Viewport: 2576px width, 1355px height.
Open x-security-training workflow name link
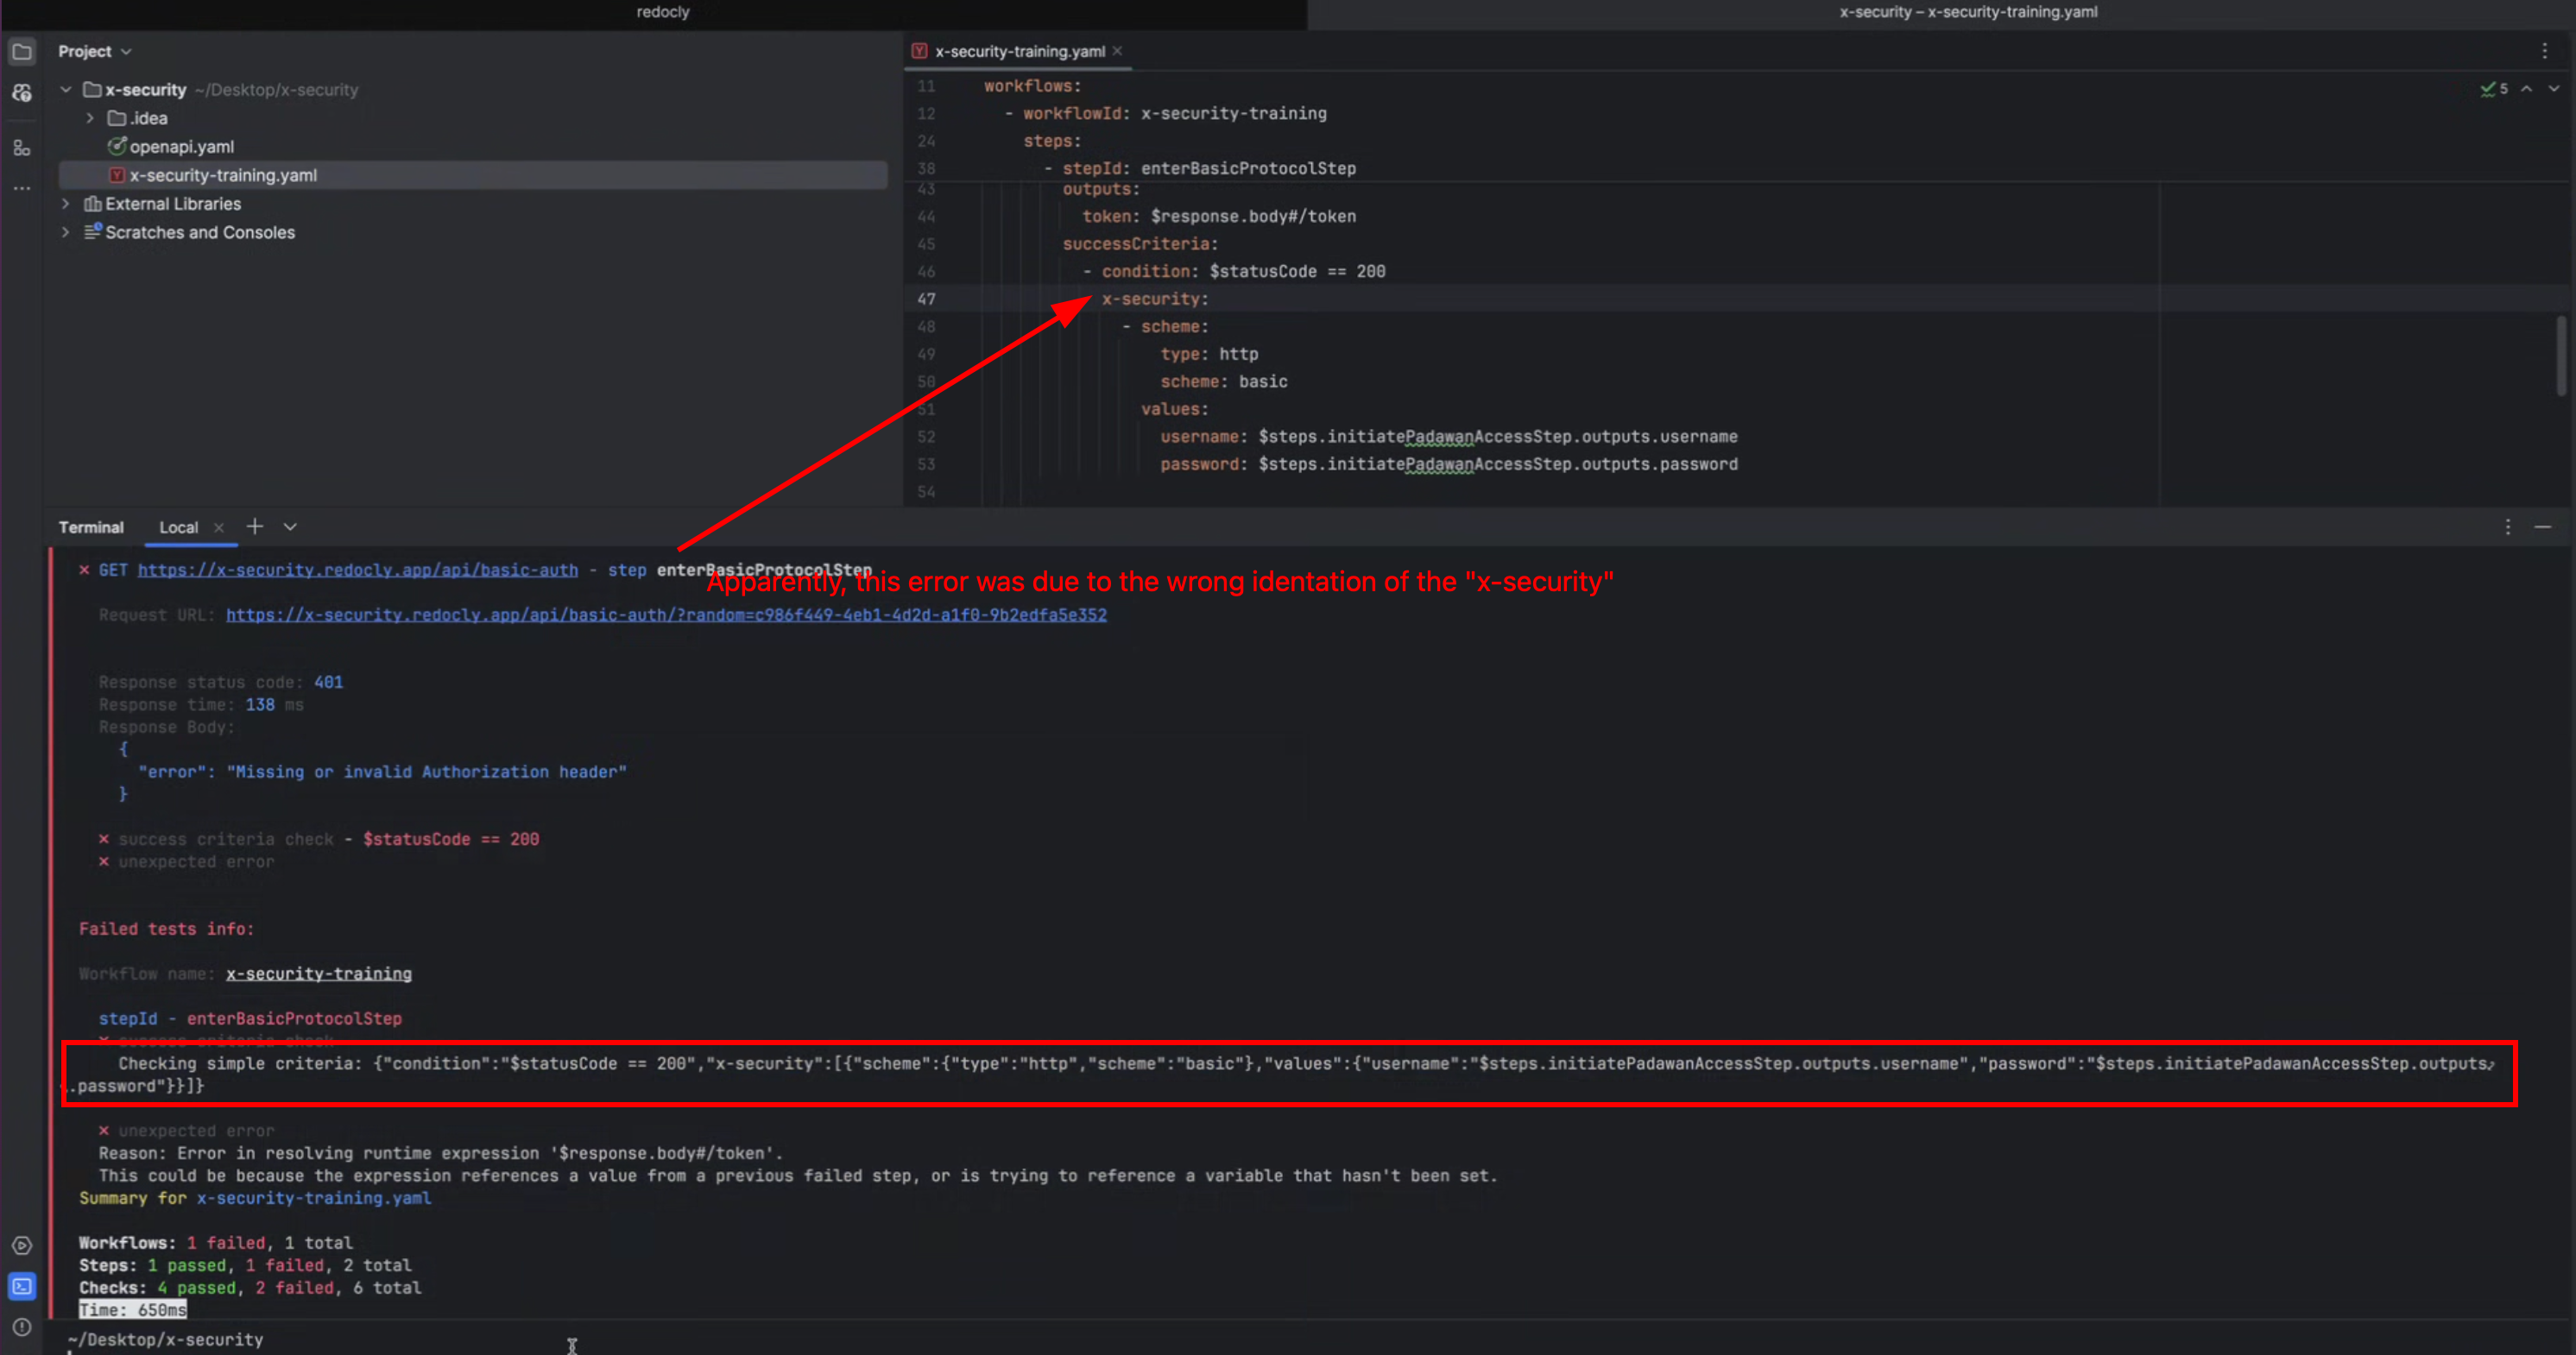tap(318, 974)
